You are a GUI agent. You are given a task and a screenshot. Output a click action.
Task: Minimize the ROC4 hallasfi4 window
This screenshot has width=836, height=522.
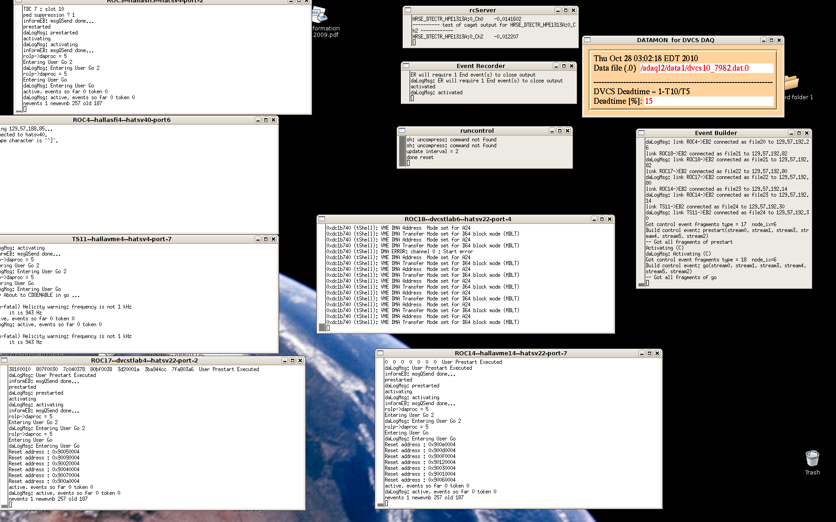[x=258, y=120]
